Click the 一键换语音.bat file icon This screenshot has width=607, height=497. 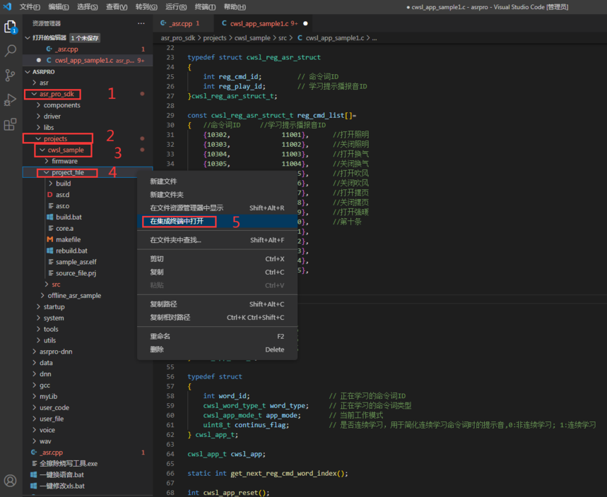pos(34,474)
